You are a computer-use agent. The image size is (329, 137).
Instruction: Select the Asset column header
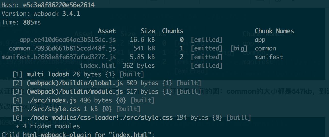coord(107,31)
